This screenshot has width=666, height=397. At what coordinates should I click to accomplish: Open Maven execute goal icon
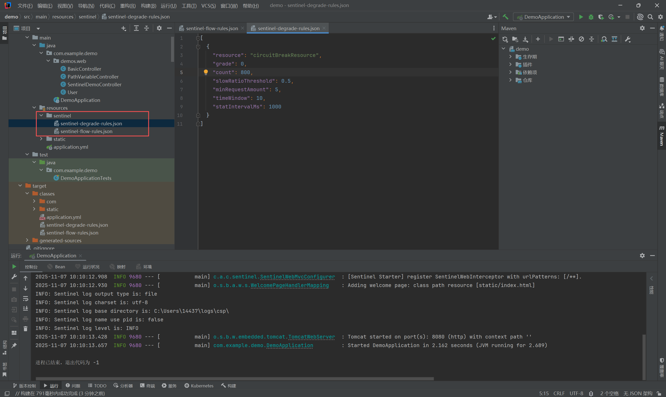pos(561,39)
